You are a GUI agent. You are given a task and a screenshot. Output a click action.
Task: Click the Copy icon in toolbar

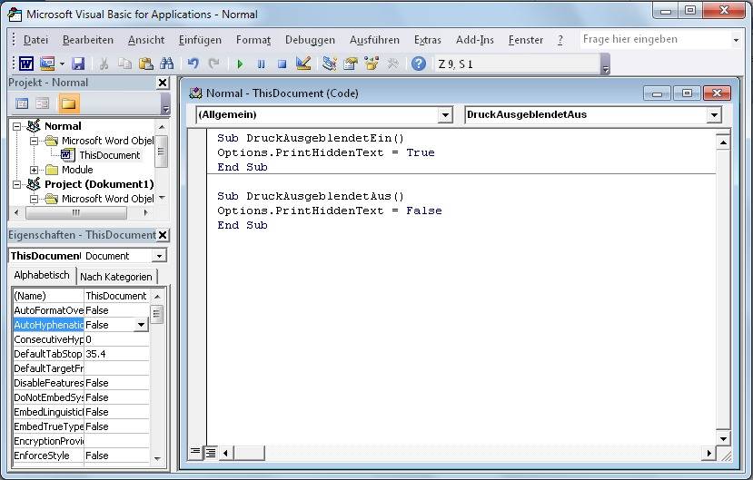tap(124, 64)
